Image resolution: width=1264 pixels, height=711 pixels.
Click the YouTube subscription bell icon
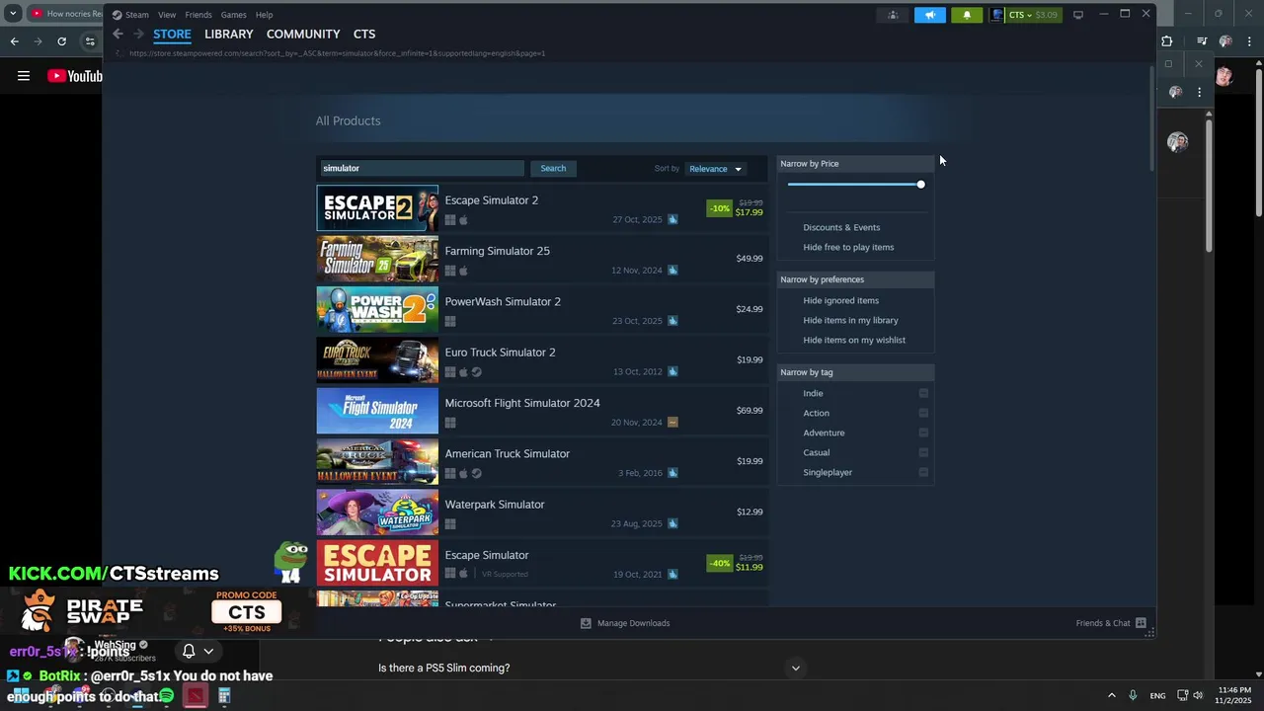point(188,651)
